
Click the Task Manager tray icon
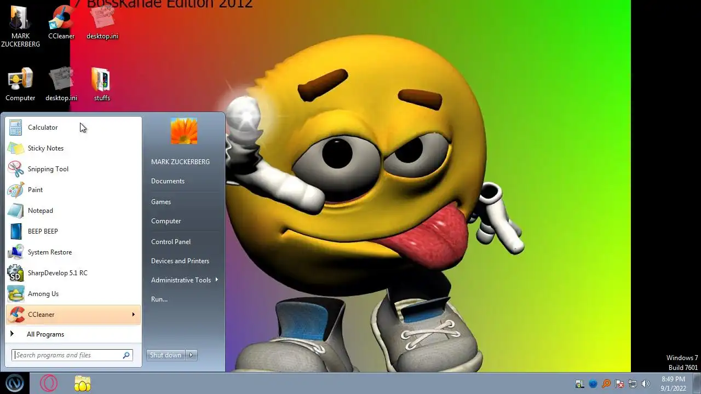click(x=579, y=384)
